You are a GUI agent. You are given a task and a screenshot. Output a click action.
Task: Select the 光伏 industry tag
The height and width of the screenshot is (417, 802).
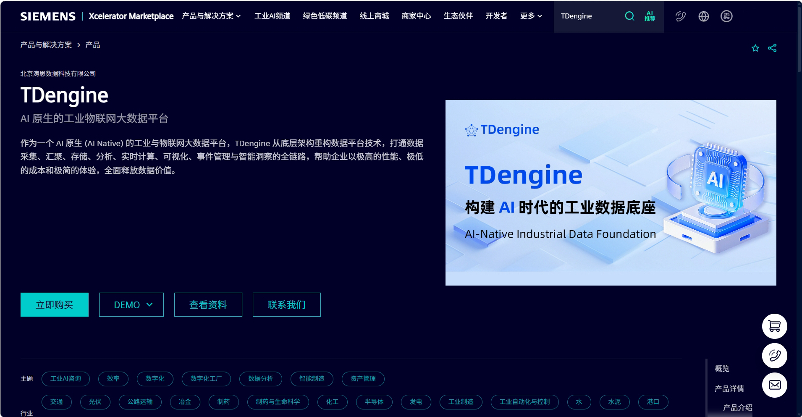pos(95,402)
